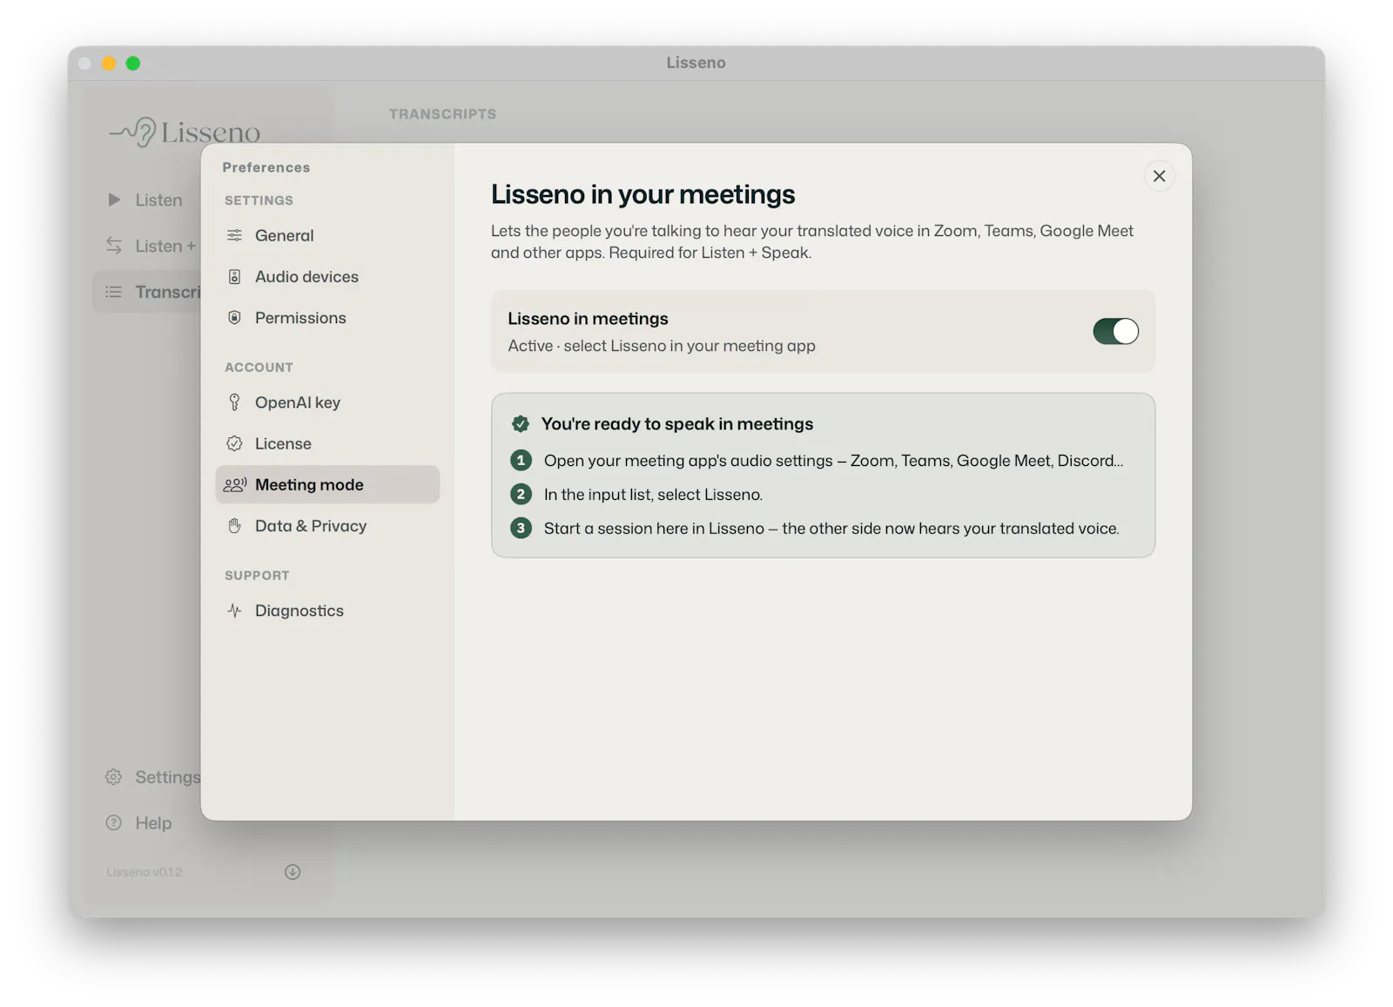The image size is (1393, 1007).
Task: Click the Permissions shield icon
Action: 234,318
